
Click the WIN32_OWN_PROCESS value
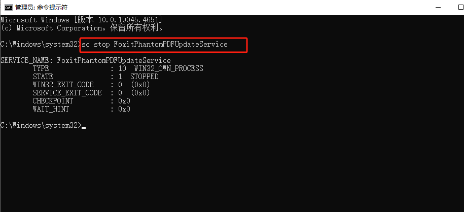[x=169, y=68]
